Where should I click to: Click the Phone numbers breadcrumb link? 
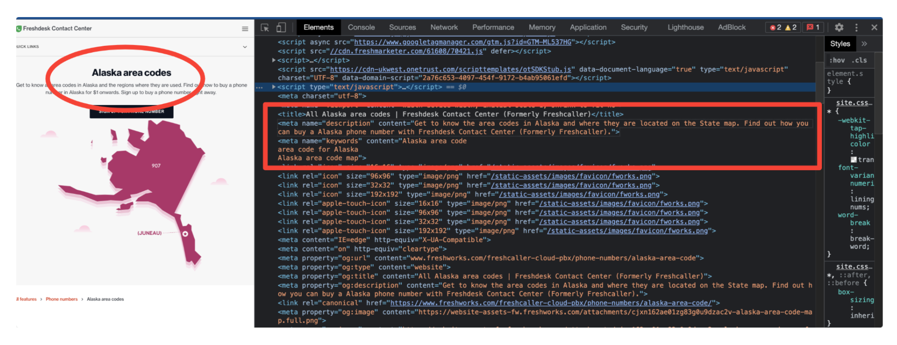pyautogui.click(x=62, y=299)
